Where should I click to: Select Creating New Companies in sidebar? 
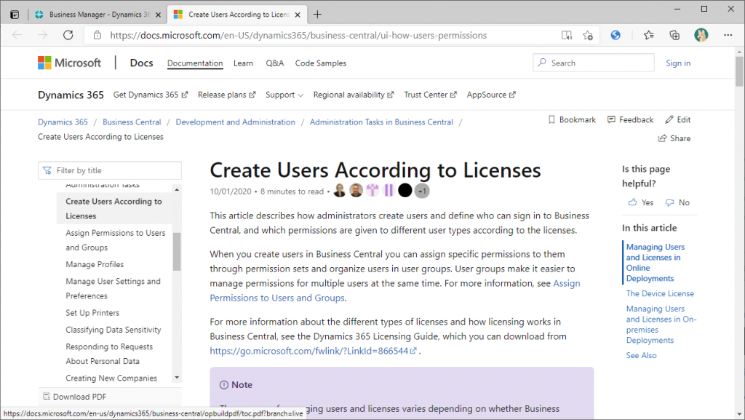(x=111, y=379)
